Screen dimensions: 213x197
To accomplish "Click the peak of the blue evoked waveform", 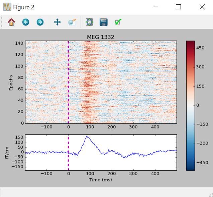I will [x=87, y=137].
